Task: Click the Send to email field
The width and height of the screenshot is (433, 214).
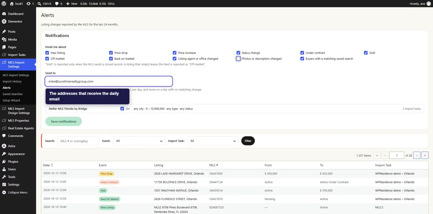Action: [109, 82]
